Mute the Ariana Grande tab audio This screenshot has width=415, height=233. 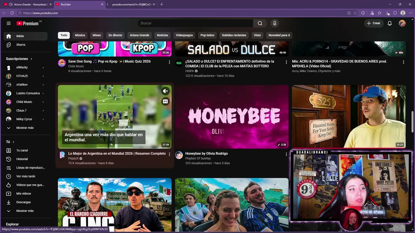pos(11,4)
